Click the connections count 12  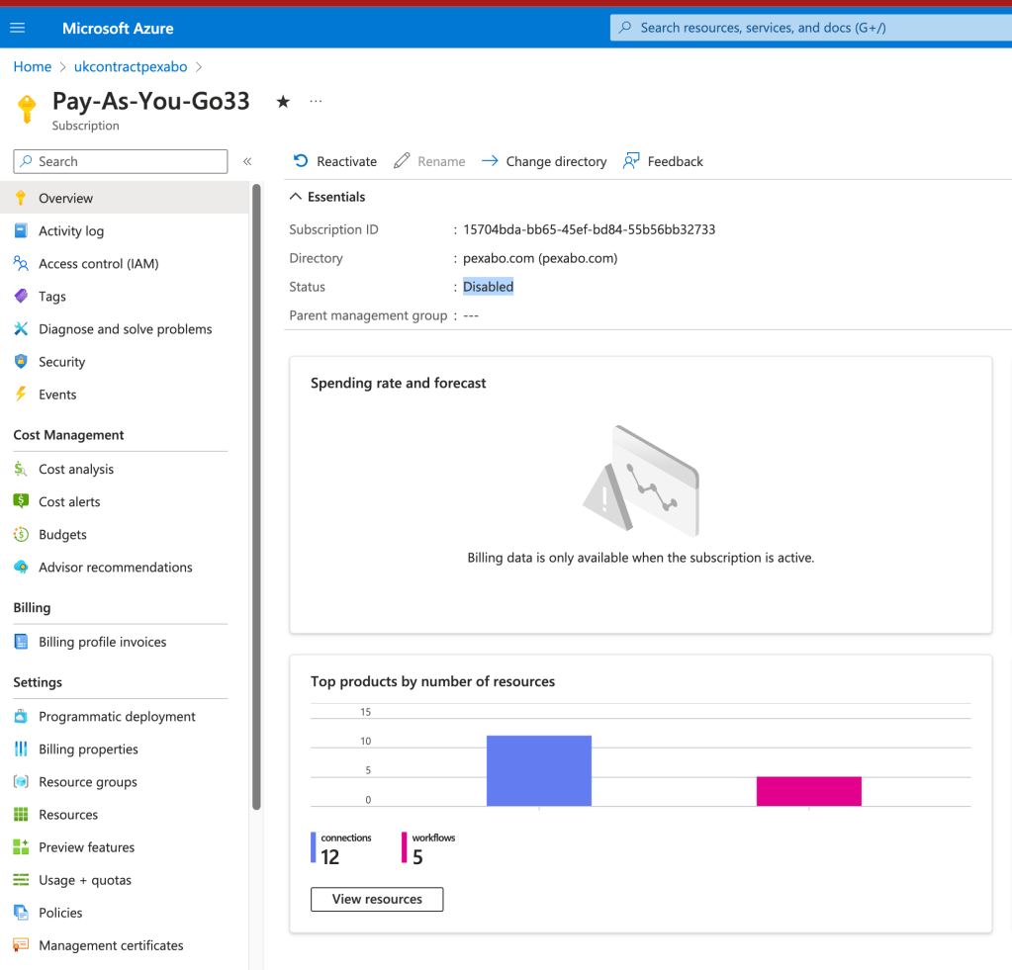[x=329, y=857]
